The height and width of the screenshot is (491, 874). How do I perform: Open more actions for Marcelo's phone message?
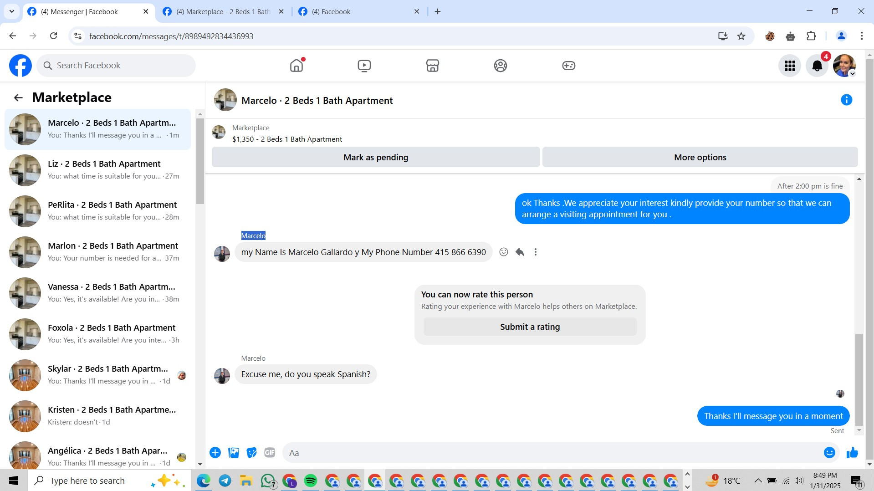pos(536,252)
